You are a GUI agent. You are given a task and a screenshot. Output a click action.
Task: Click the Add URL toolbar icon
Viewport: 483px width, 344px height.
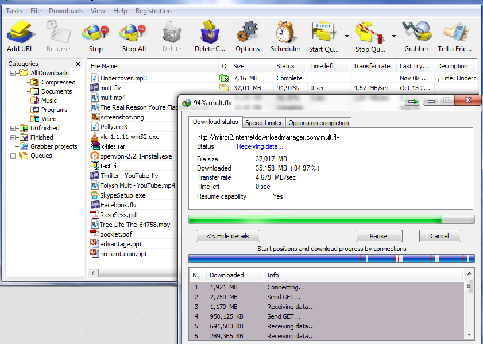20,32
